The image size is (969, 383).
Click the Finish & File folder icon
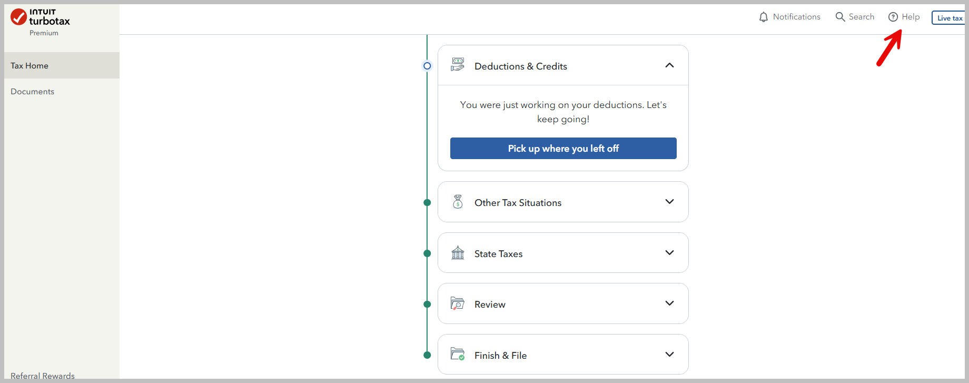[x=458, y=354]
